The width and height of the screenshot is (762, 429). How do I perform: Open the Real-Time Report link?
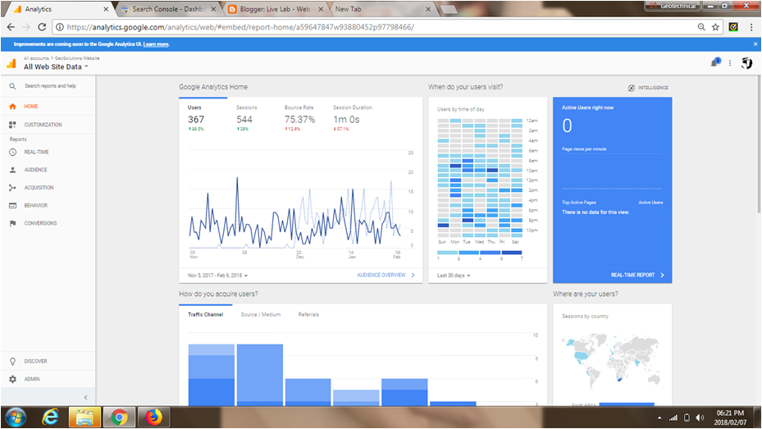(x=637, y=276)
